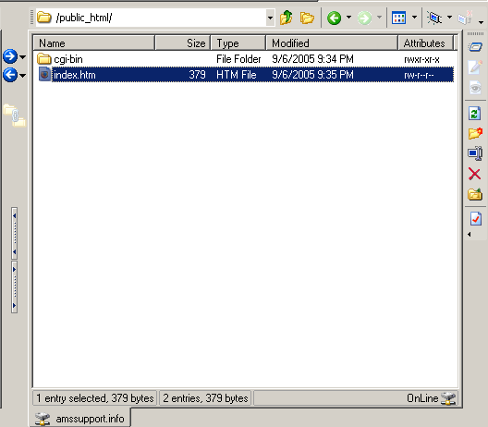Screen dimensions: 488x427
Task: Create new folder using starred folder icon
Action: click(x=475, y=133)
